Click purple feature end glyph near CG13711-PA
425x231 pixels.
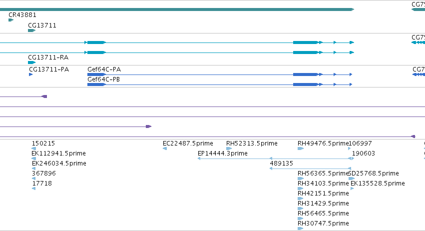(44, 96)
